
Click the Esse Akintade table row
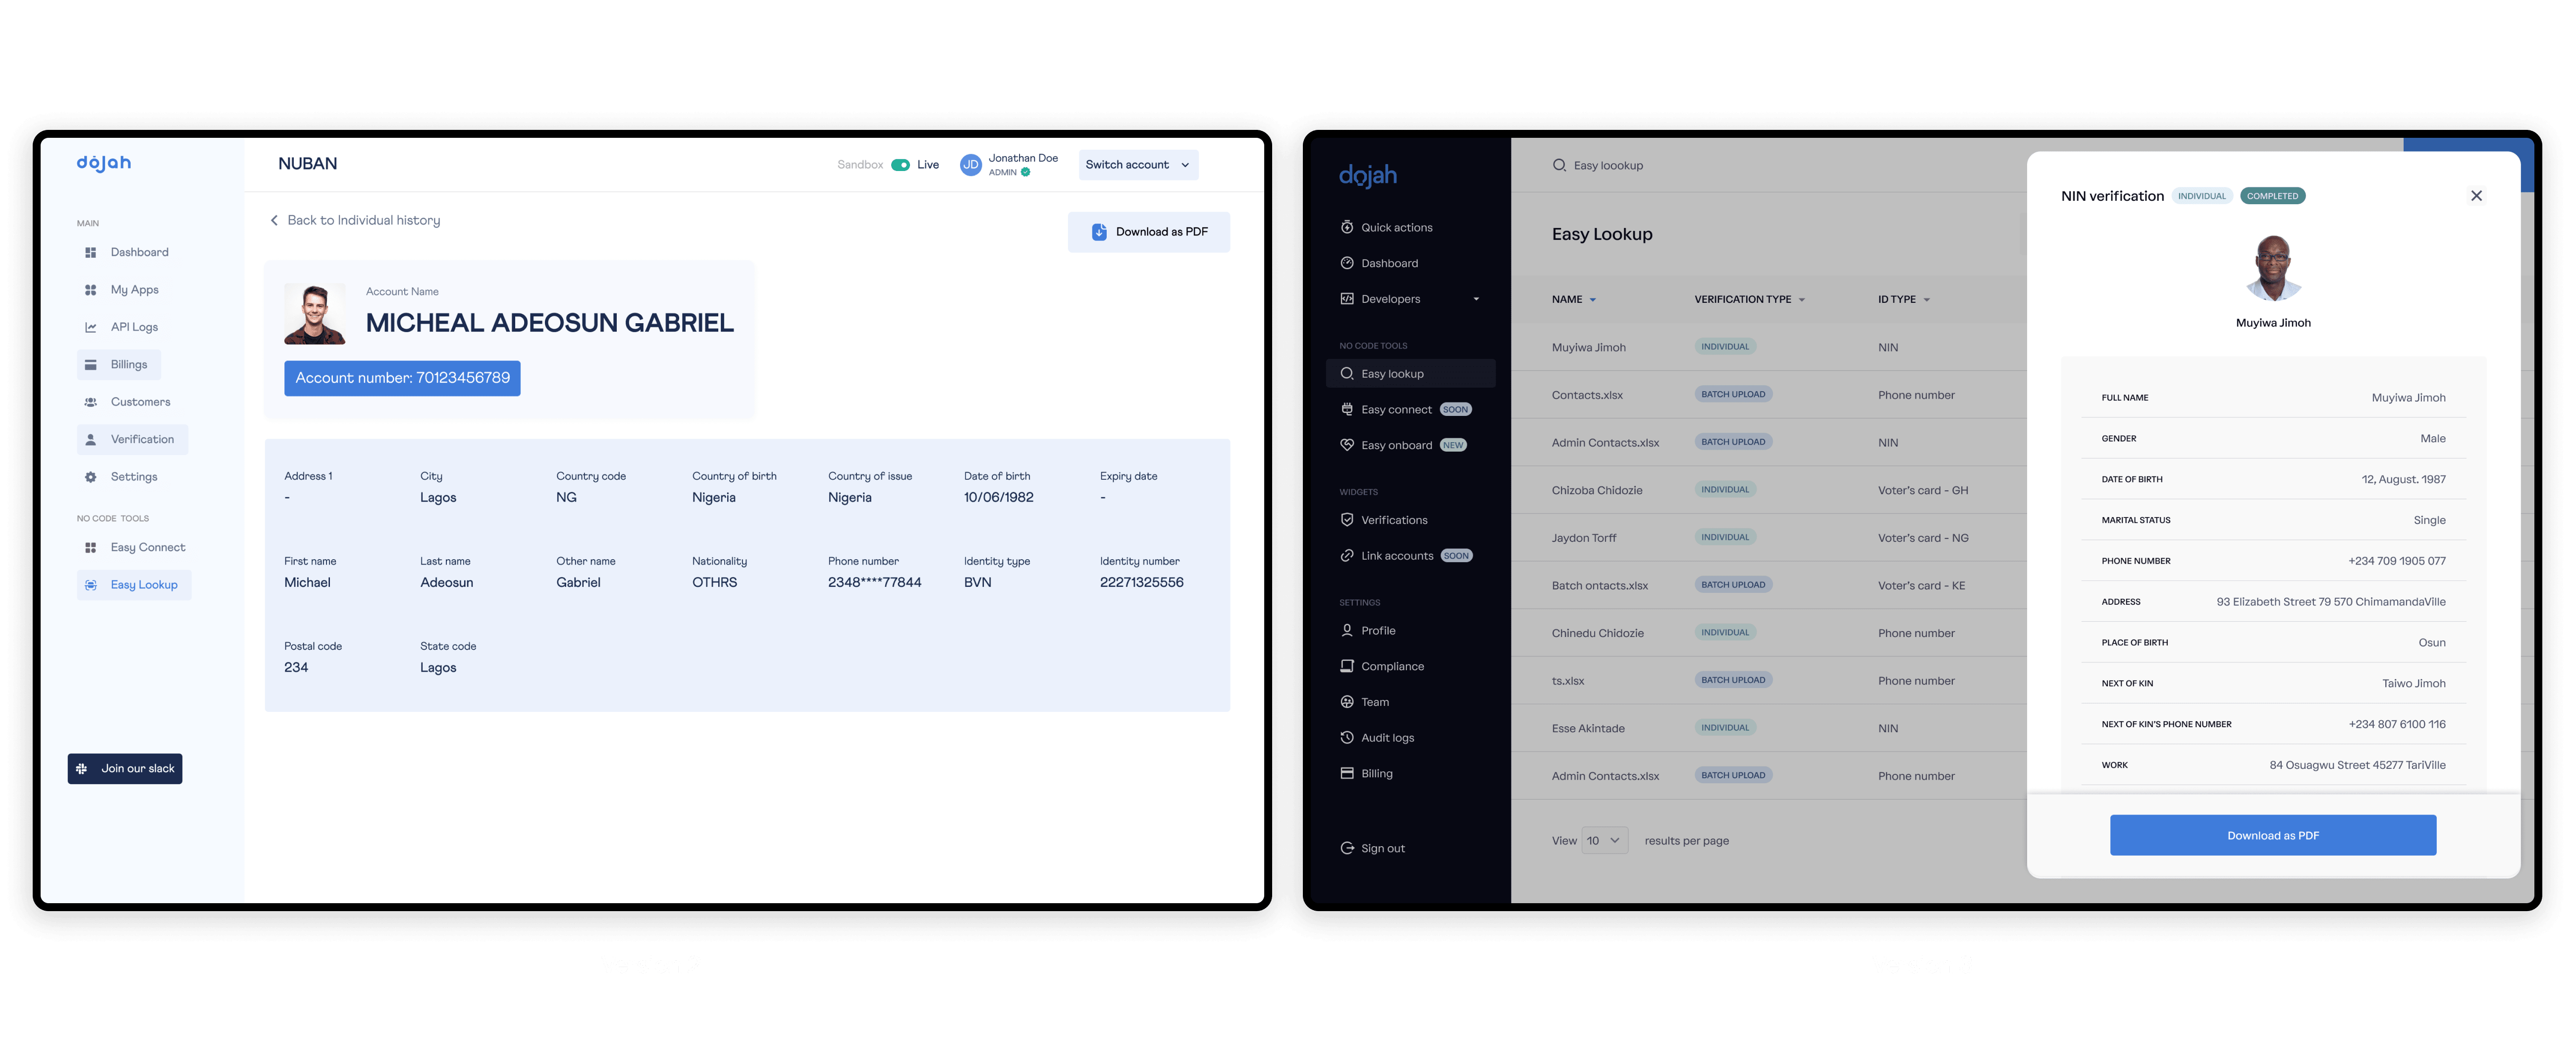(1768, 728)
